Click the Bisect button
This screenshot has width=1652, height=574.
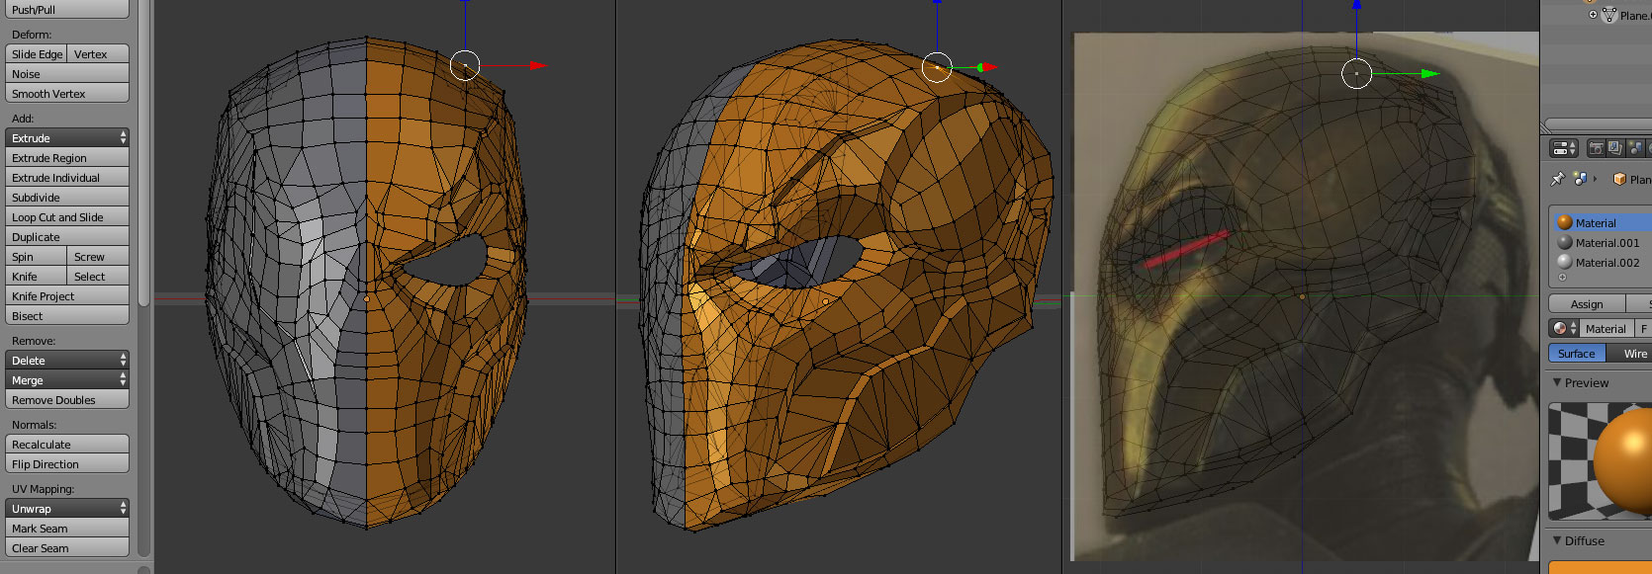click(67, 315)
